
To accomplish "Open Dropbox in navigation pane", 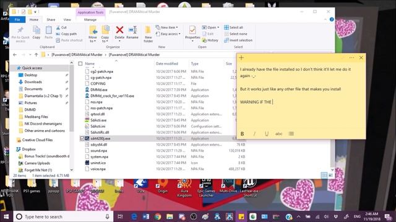I will tap(28, 149).
